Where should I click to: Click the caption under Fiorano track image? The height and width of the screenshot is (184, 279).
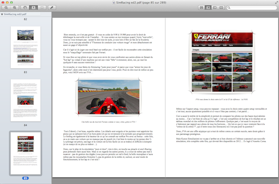pos(109,122)
